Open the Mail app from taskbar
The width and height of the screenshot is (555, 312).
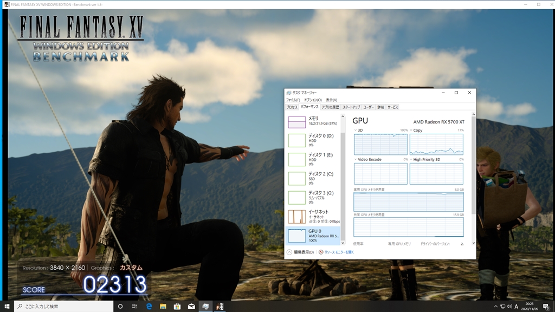[x=191, y=307]
